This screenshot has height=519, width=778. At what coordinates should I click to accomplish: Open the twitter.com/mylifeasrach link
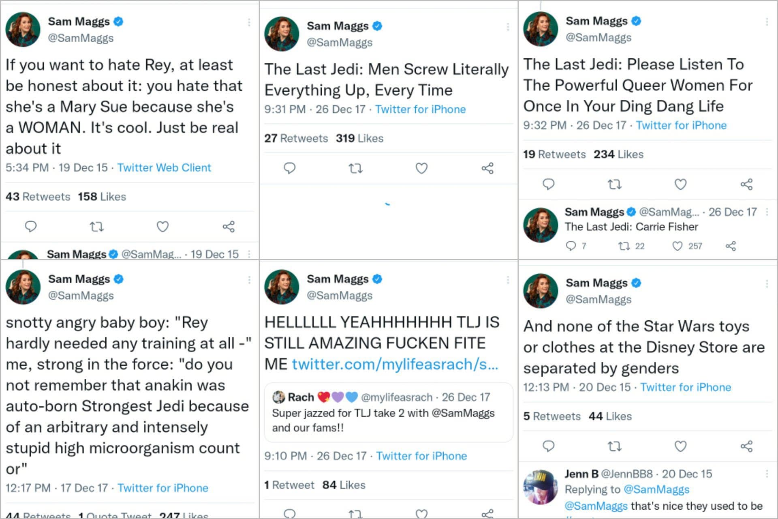(x=395, y=364)
